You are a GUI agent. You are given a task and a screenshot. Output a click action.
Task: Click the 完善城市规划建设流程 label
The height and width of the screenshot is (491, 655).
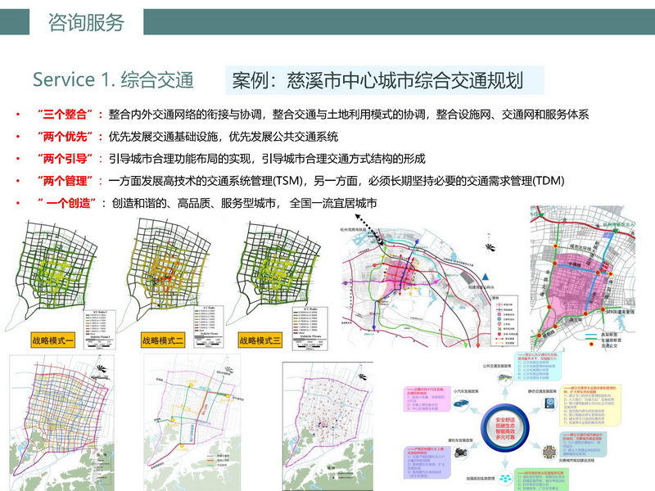pyautogui.click(x=576, y=461)
